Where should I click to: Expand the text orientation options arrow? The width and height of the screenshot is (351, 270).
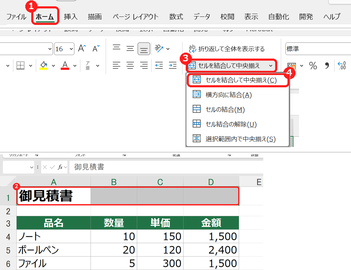point(168,49)
